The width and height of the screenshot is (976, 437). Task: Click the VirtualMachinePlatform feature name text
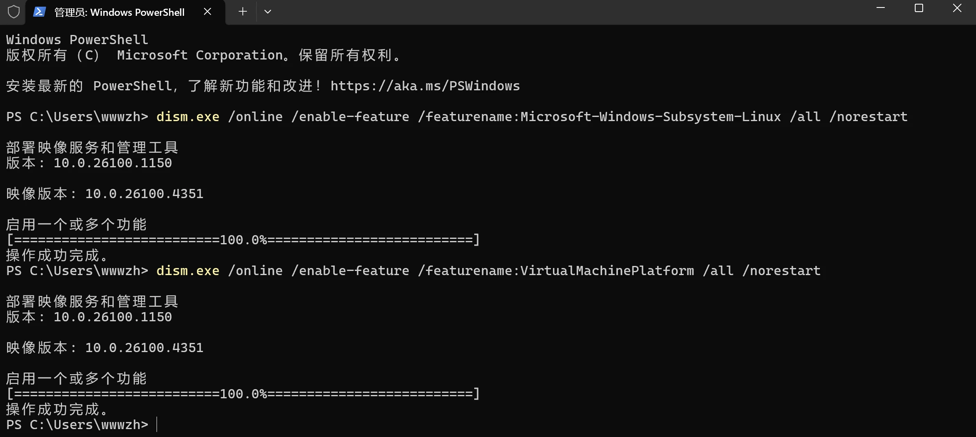607,271
